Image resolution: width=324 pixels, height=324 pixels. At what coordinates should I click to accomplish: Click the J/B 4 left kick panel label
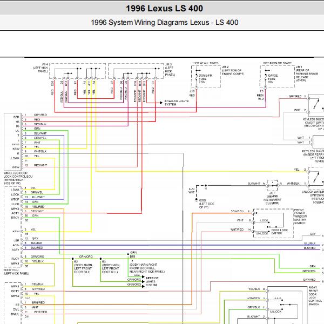(40, 68)
